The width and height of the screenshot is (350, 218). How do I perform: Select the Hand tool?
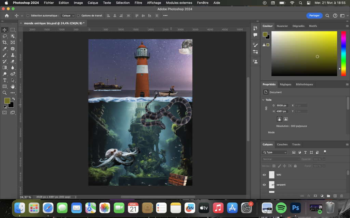click(x=13, y=87)
